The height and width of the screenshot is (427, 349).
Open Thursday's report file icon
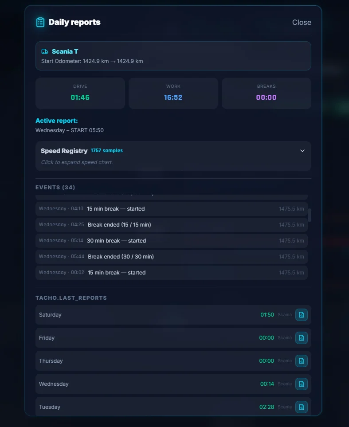(x=302, y=361)
